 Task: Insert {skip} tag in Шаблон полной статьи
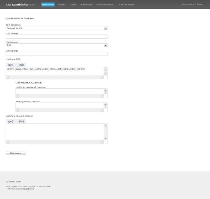21,121
